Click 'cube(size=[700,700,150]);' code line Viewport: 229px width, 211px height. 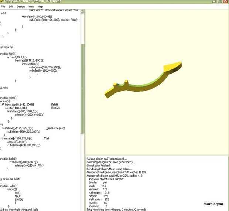point(45,67)
